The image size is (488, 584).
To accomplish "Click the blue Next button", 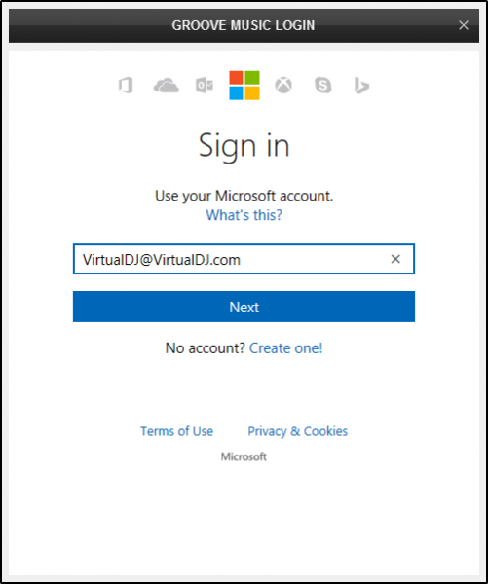I will (244, 307).
